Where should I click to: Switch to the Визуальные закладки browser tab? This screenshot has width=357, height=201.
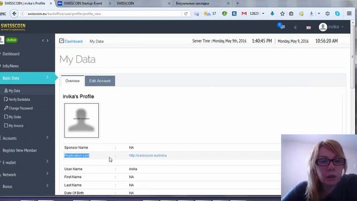point(202,3)
